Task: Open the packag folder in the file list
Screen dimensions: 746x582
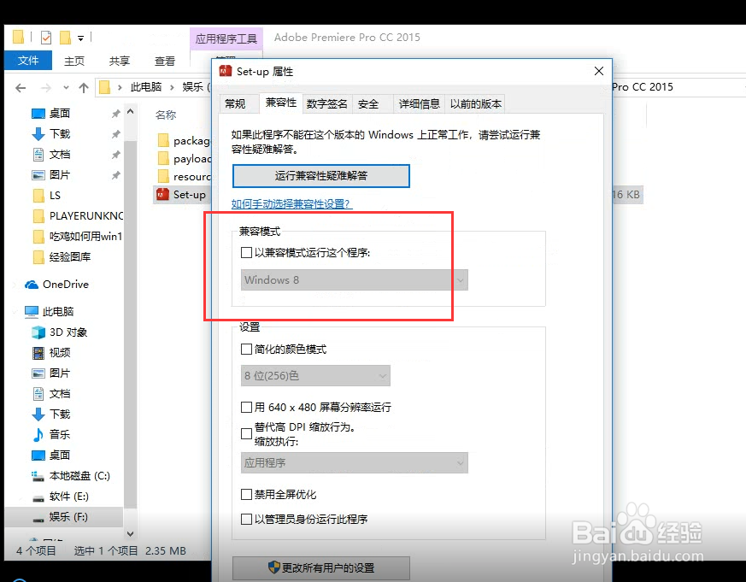Action: (x=184, y=140)
